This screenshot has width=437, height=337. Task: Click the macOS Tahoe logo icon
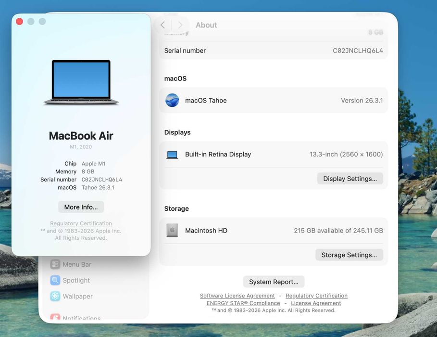click(172, 100)
